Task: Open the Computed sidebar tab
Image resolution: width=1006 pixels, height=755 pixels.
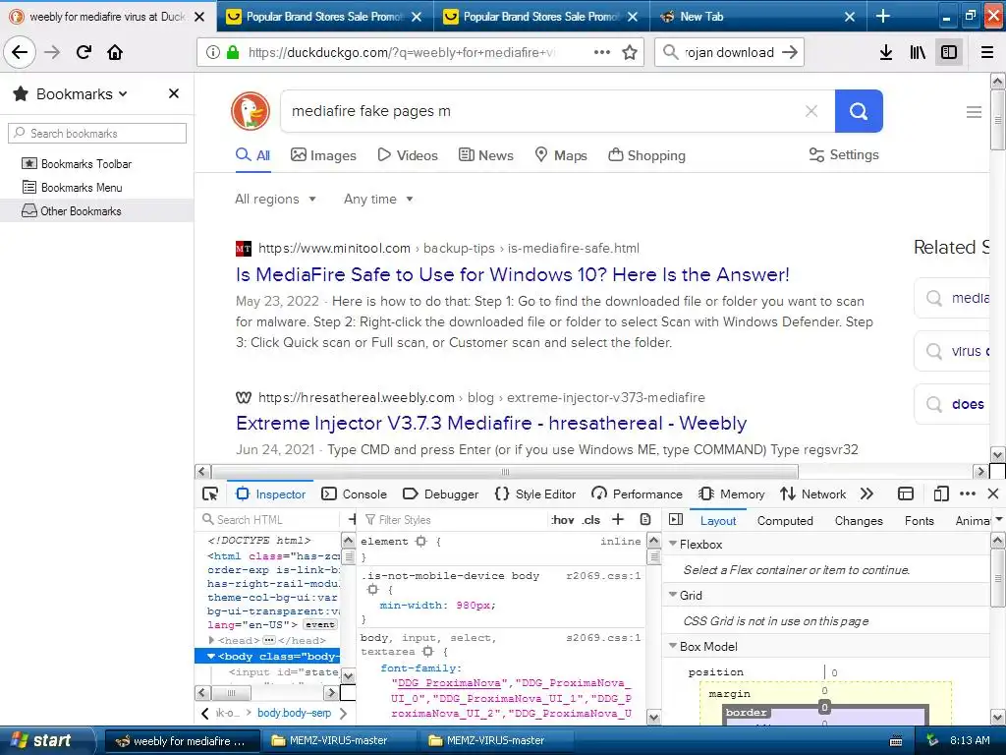Action: pos(785,521)
